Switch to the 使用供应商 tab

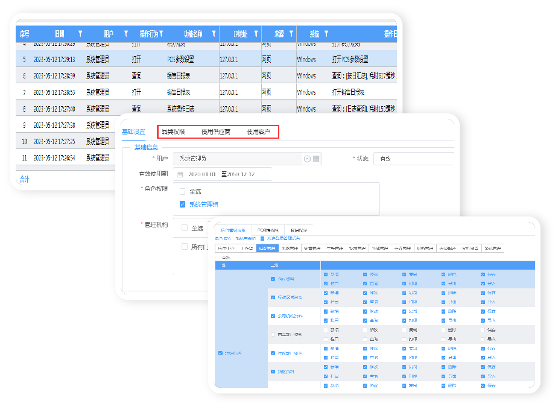point(215,132)
